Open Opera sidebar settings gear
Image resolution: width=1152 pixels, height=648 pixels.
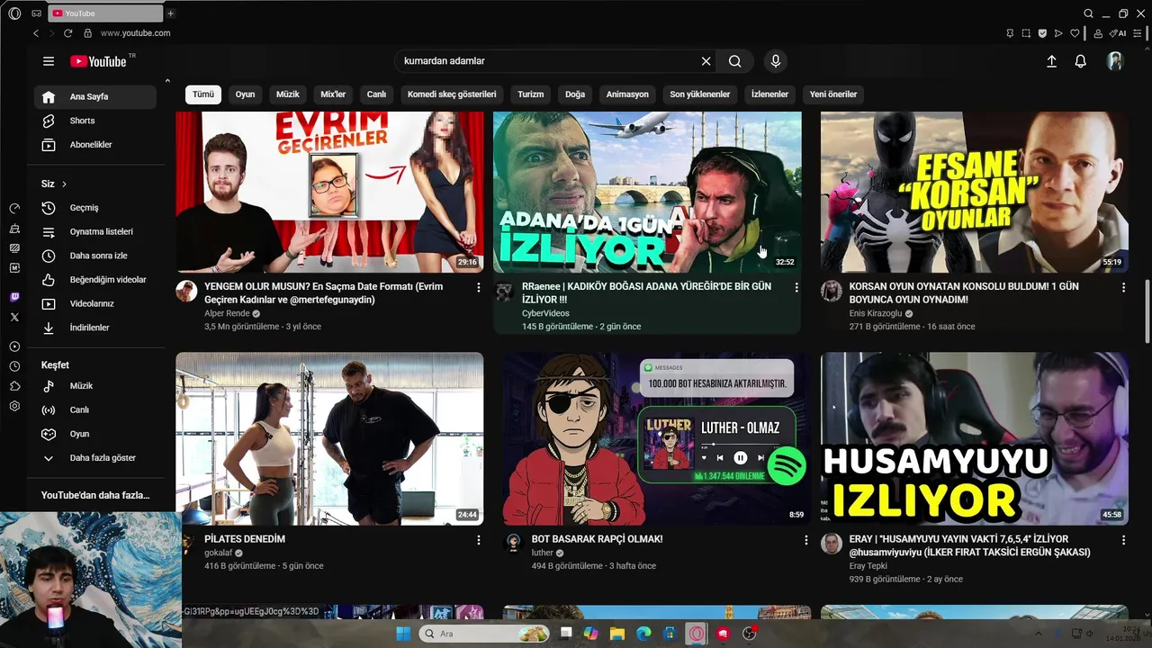coord(14,406)
